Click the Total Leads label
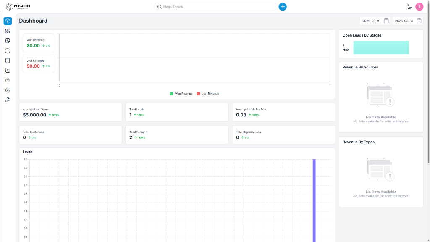 (137, 110)
